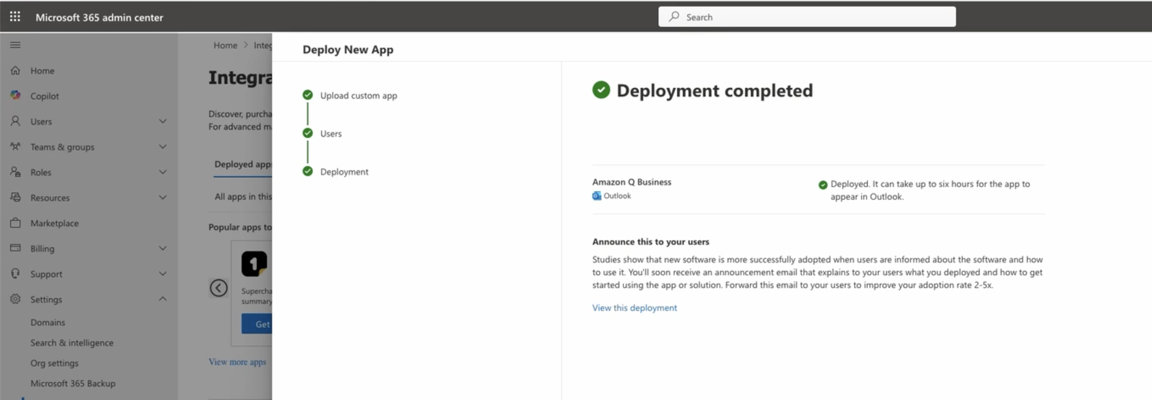
Task: Click the black app logo in popular apps card
Action: click(254, 263)
